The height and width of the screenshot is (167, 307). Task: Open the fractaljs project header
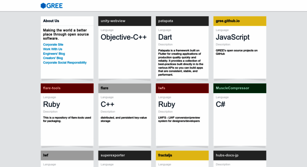[x=182, y=155]
